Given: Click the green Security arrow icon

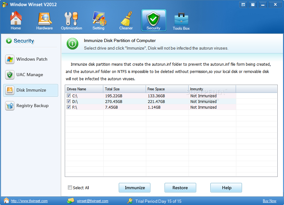Looking at the screenshot, I should tap(9, 41).
